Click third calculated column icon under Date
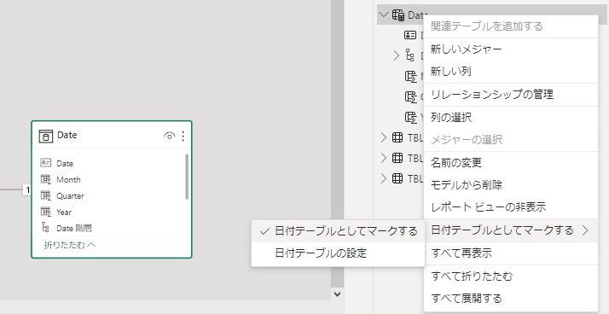 411,117
